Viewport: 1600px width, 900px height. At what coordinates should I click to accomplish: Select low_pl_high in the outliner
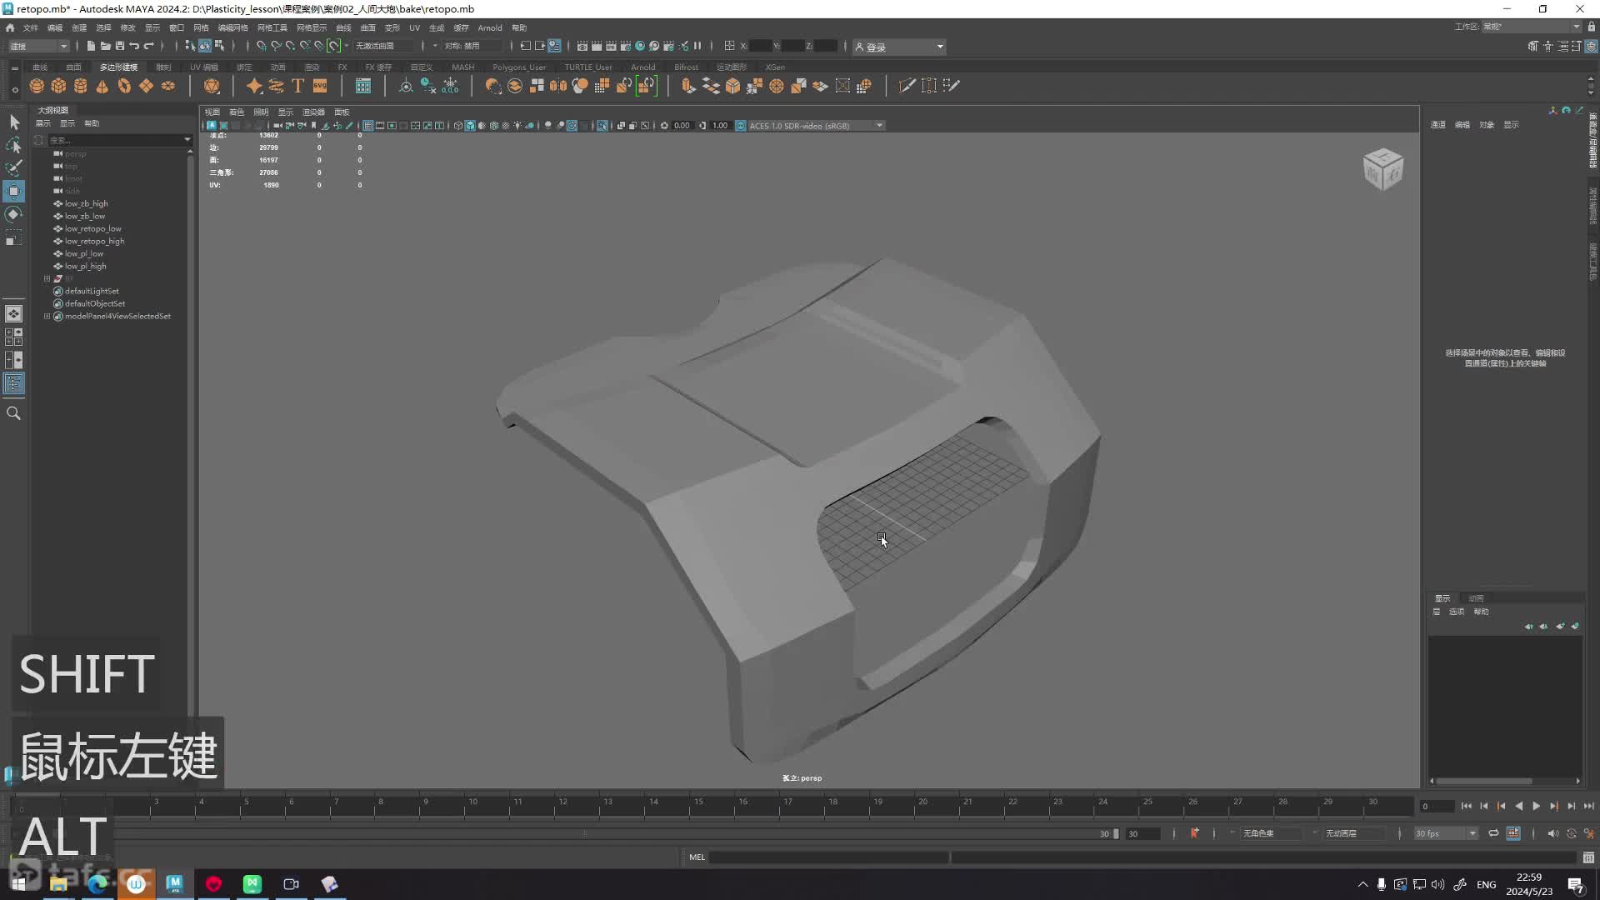(86, 267)
